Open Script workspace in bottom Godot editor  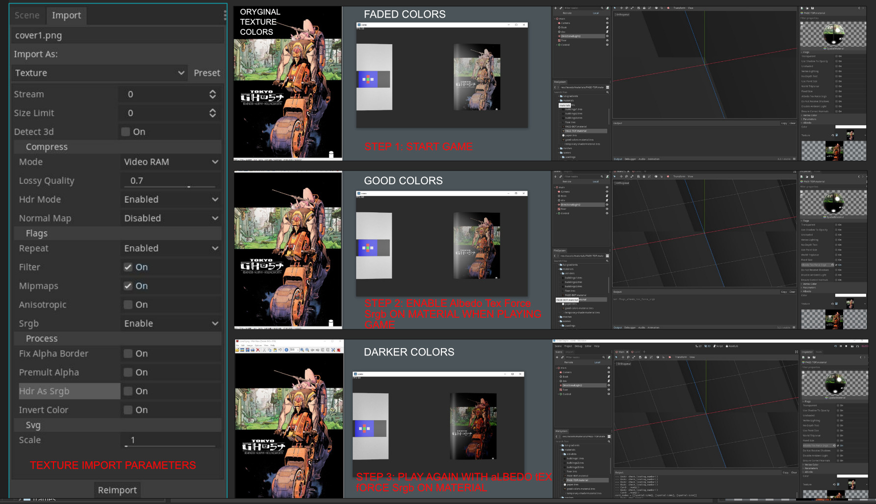tap(718, 346)
